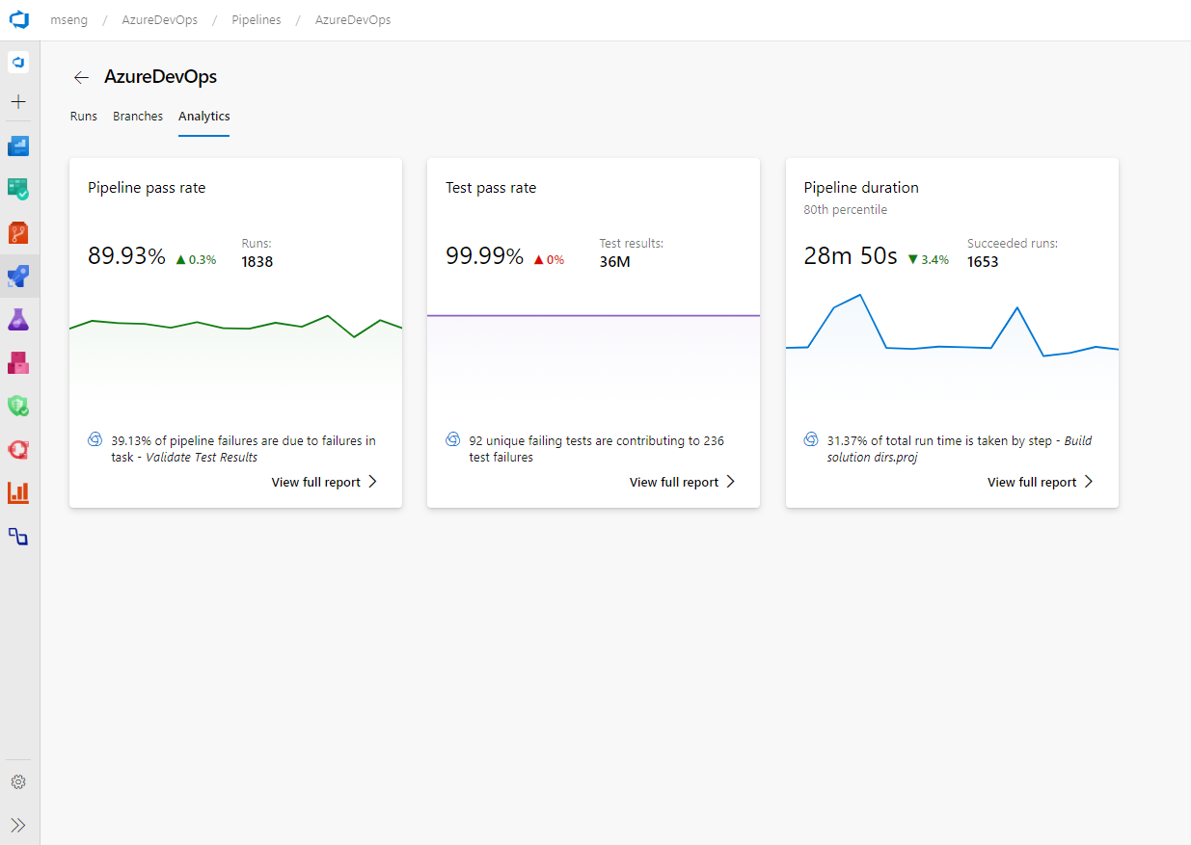Screen dimensions: 1191x845
Task: Switch to the Branches tab
Action: 137,116
